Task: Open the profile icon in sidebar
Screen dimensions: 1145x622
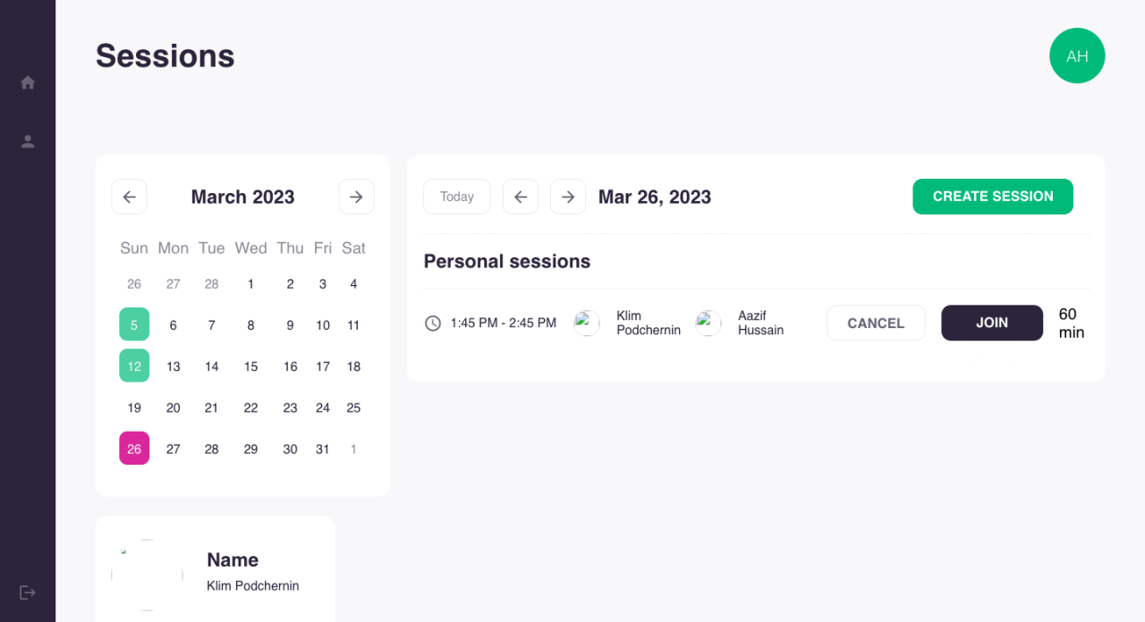Action: 28,141
